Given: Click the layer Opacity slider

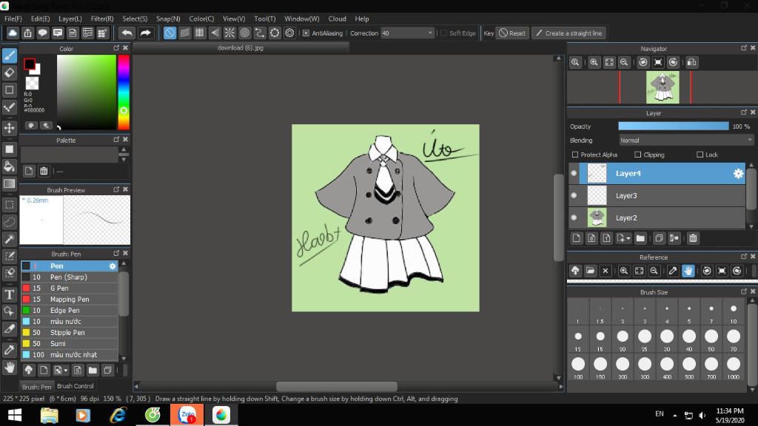Looking at the screenshot, I should pyautogui.click(x=674, y=126).
